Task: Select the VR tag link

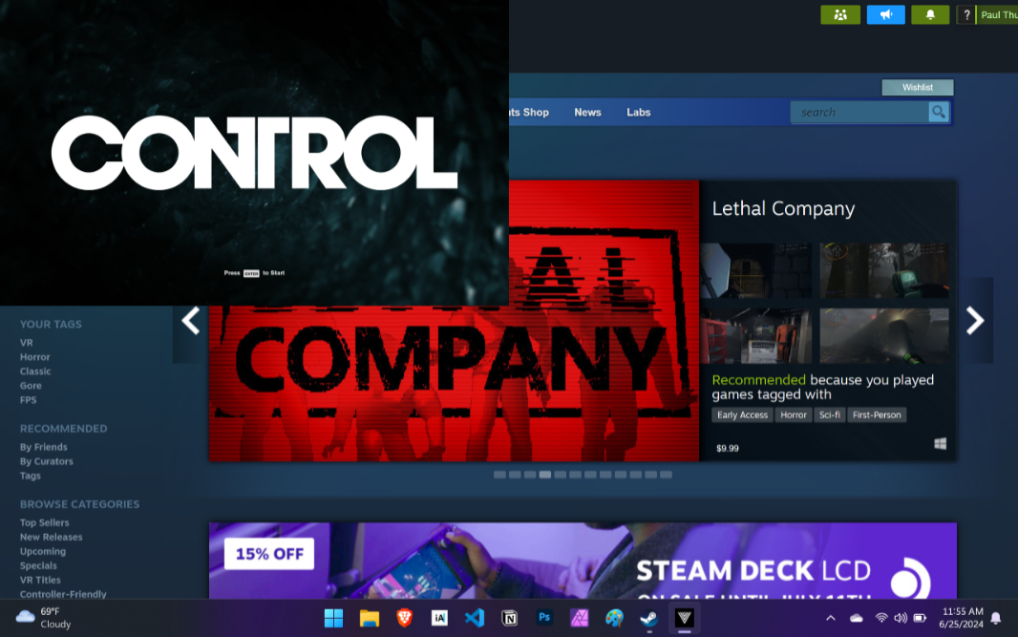Action: point(26,343)
